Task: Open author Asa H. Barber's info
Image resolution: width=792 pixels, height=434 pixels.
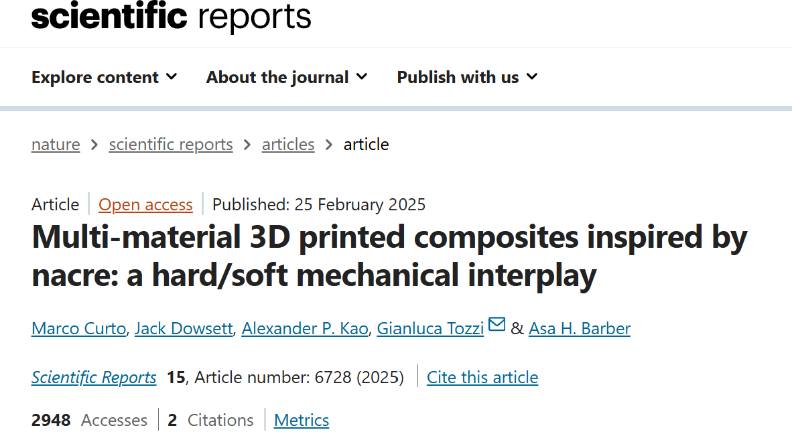Action: [579, 329]
